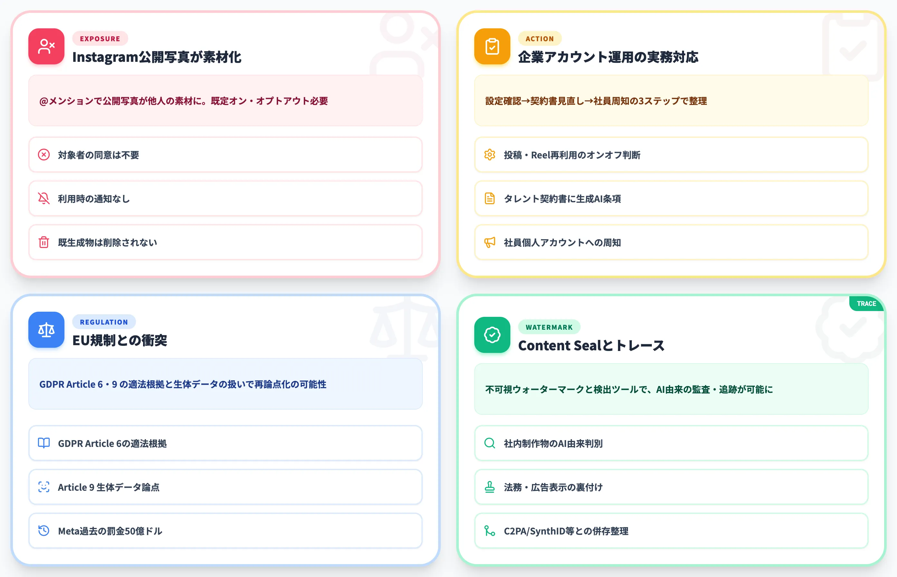Click the route icon beside C2PA/SynthID等との併存整理

[489, 531]
